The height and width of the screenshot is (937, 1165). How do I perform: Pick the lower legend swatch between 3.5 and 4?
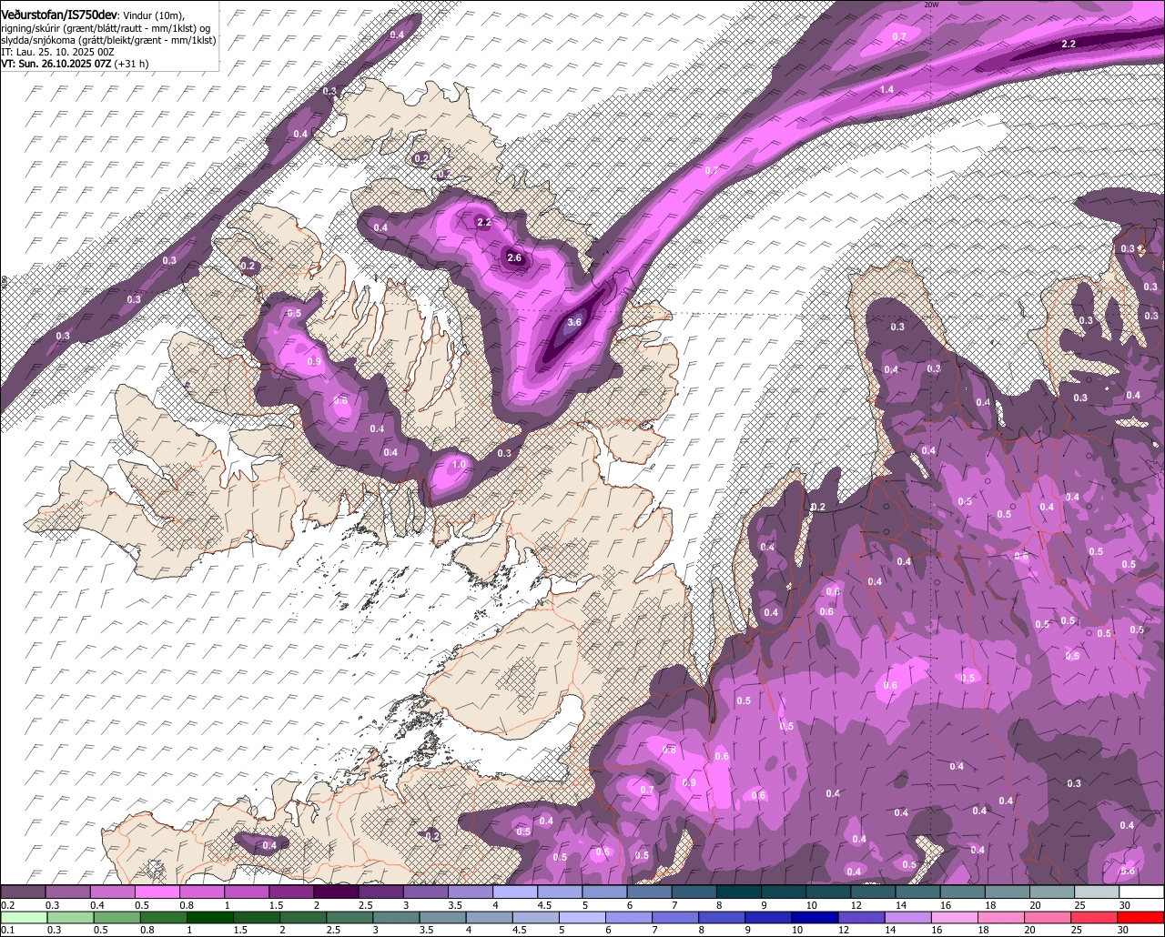(x=442, y=917)
